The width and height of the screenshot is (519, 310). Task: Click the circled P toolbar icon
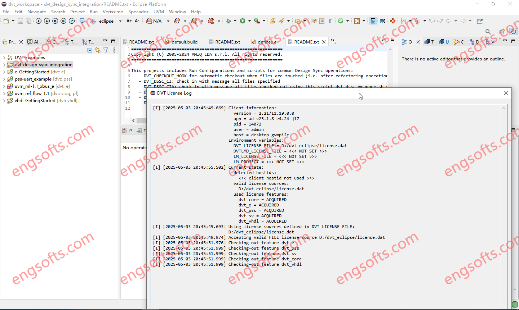point(72,21)
